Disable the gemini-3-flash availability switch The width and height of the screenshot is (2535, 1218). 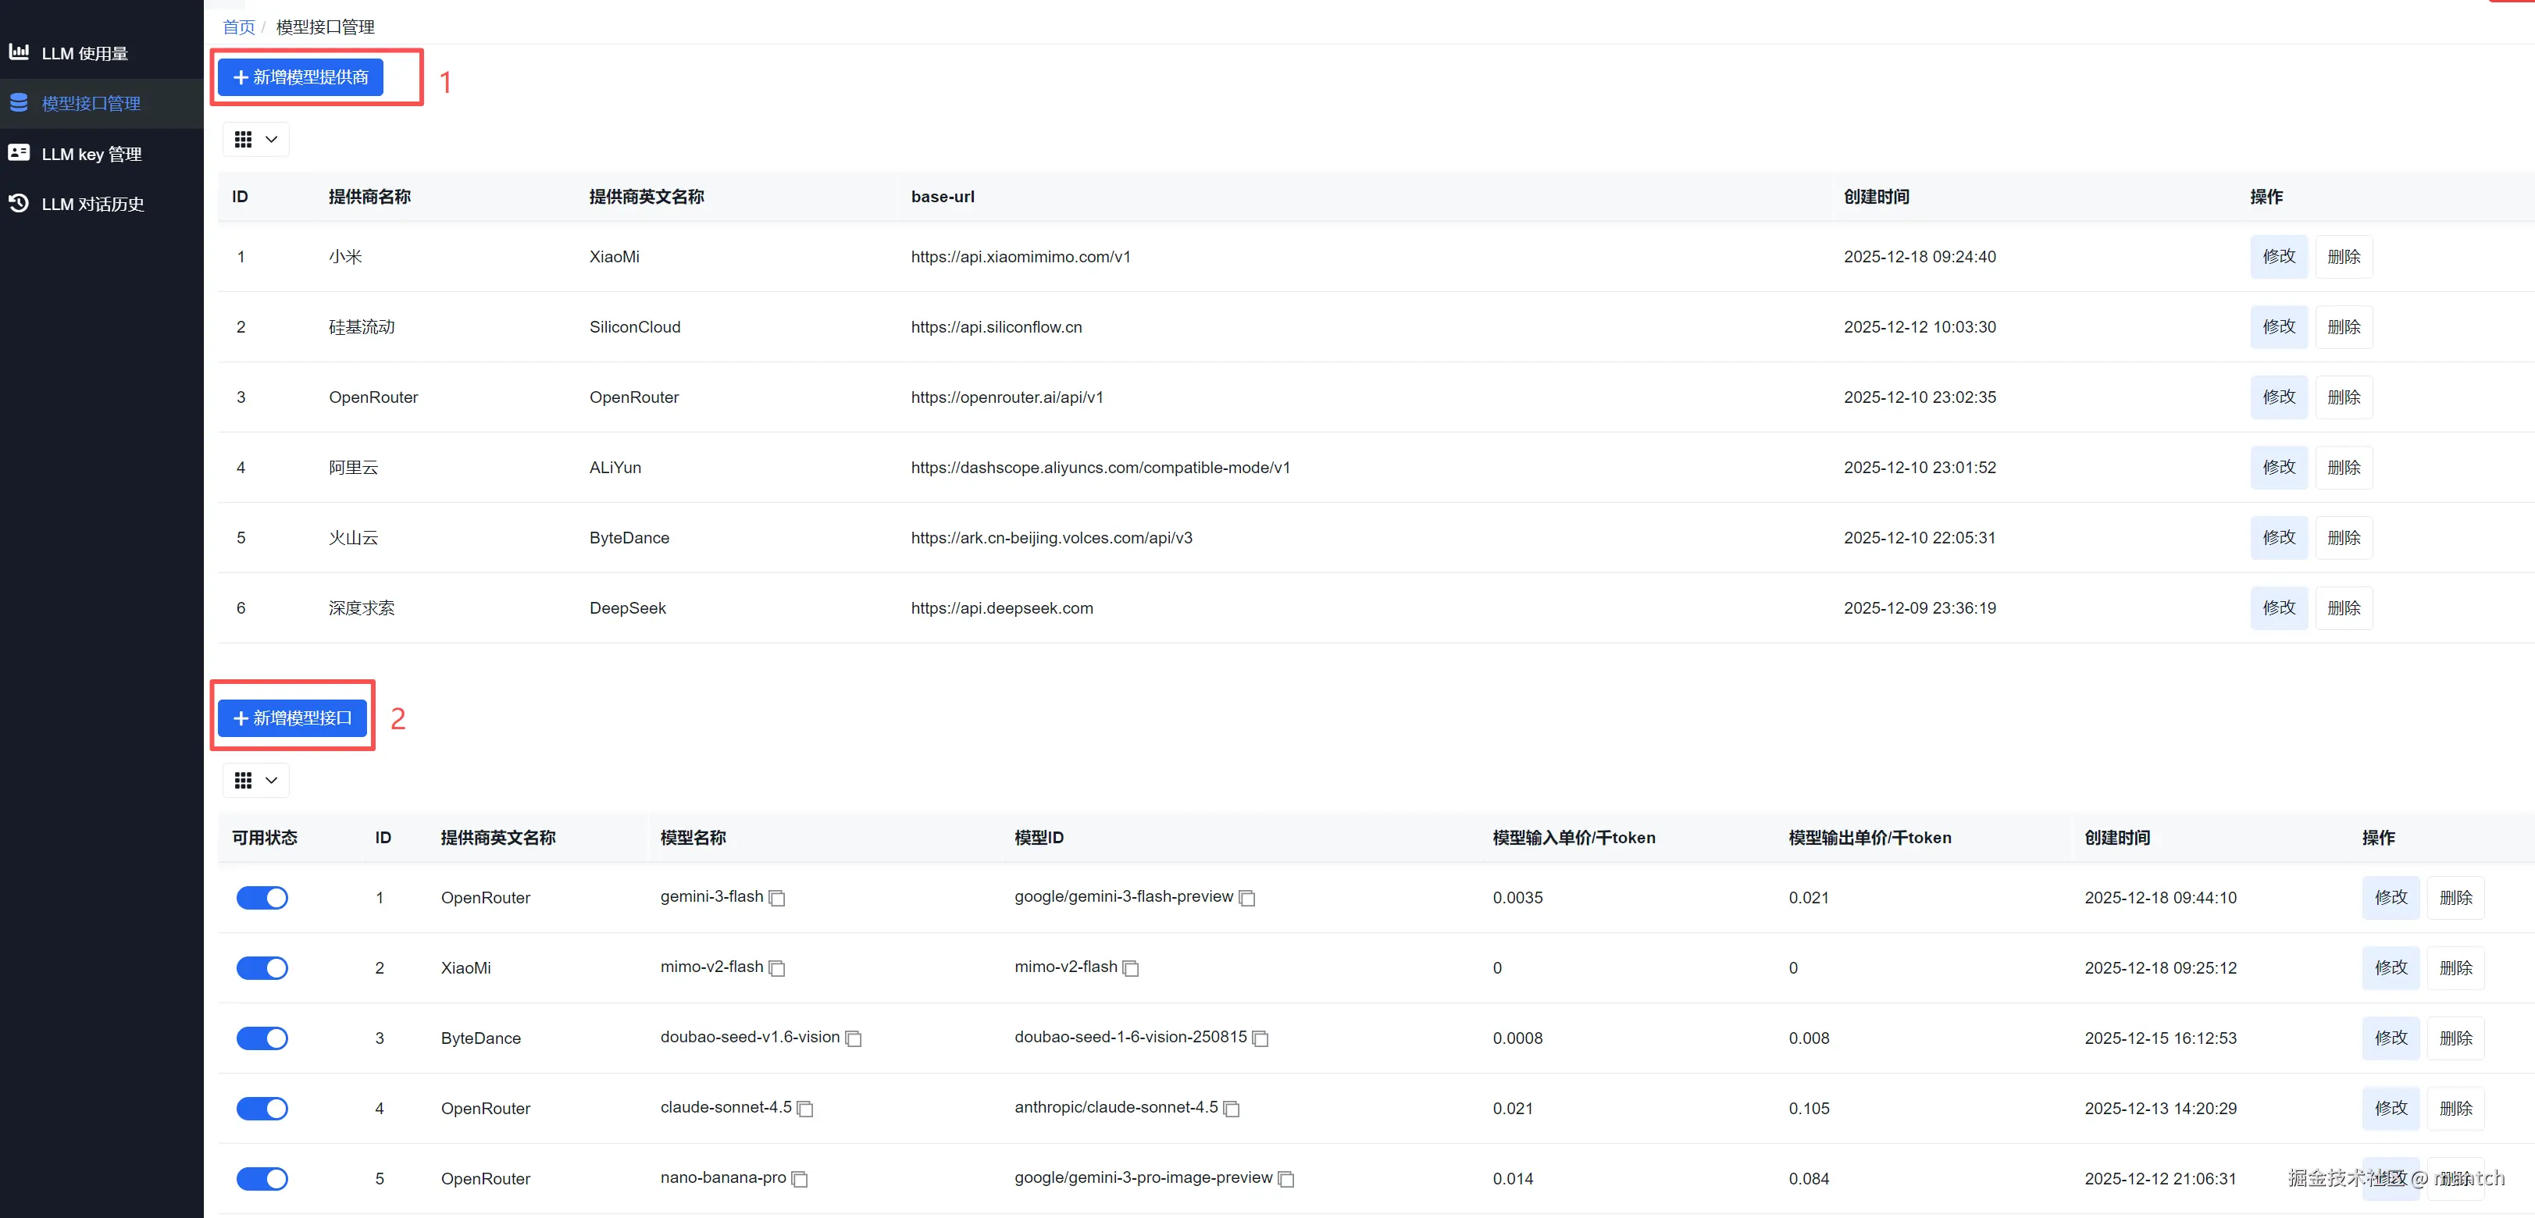(262, 897)
